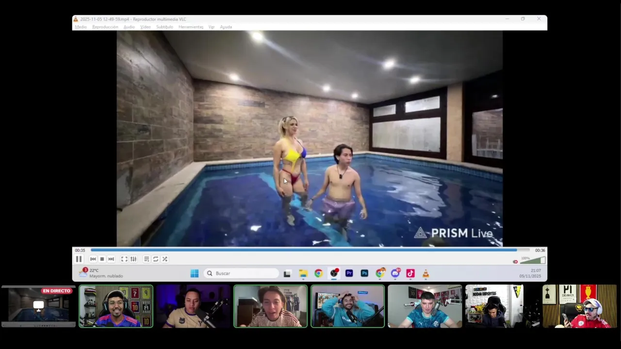The height and width of the screenshot is (349, 621).
Task: Select participant thumbnail with hands on head
Action: point(348,306)
